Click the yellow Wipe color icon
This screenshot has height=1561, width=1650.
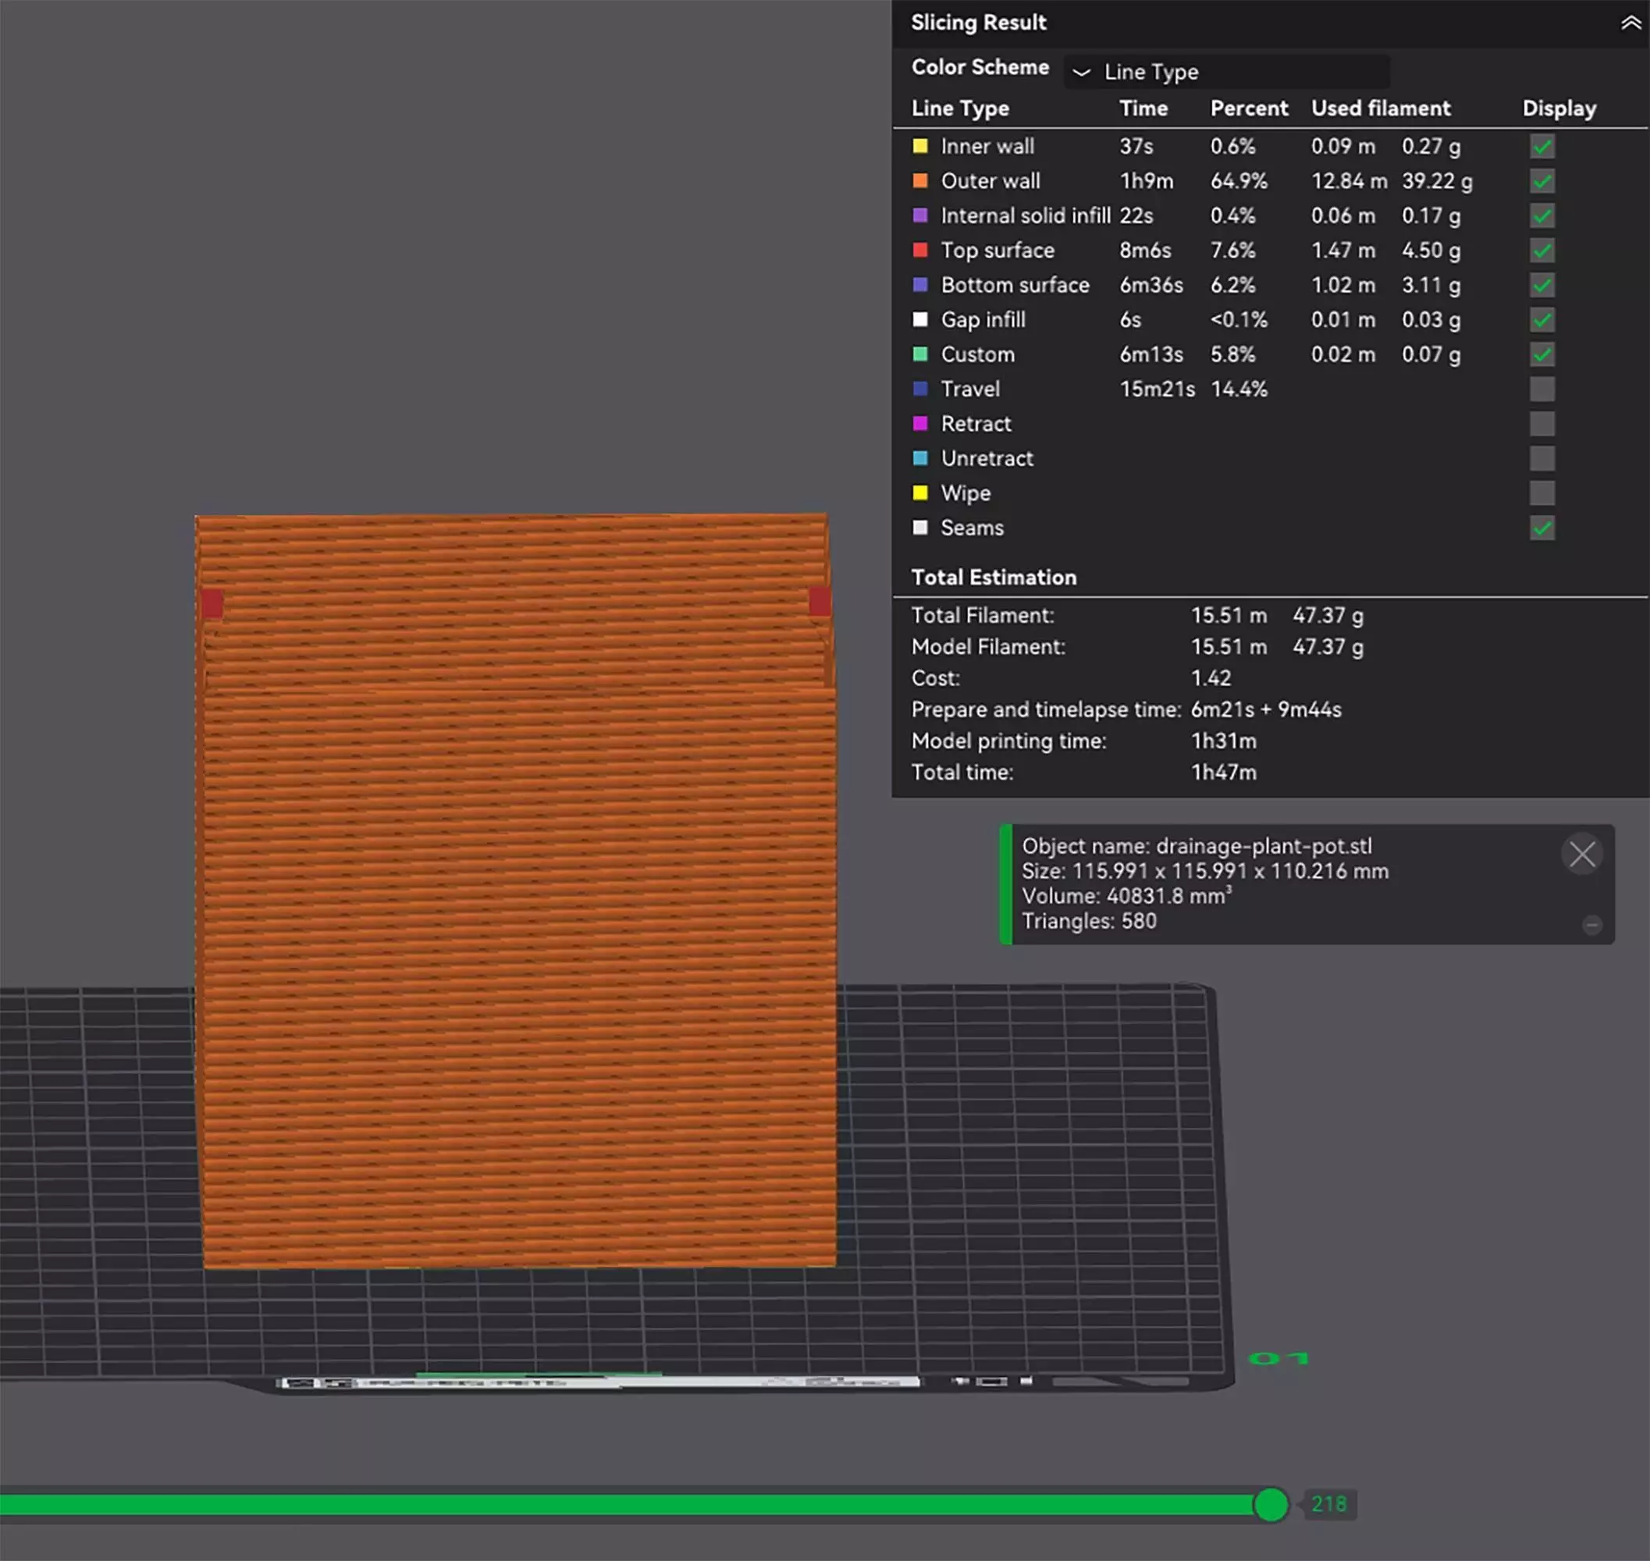click(919, 492)
